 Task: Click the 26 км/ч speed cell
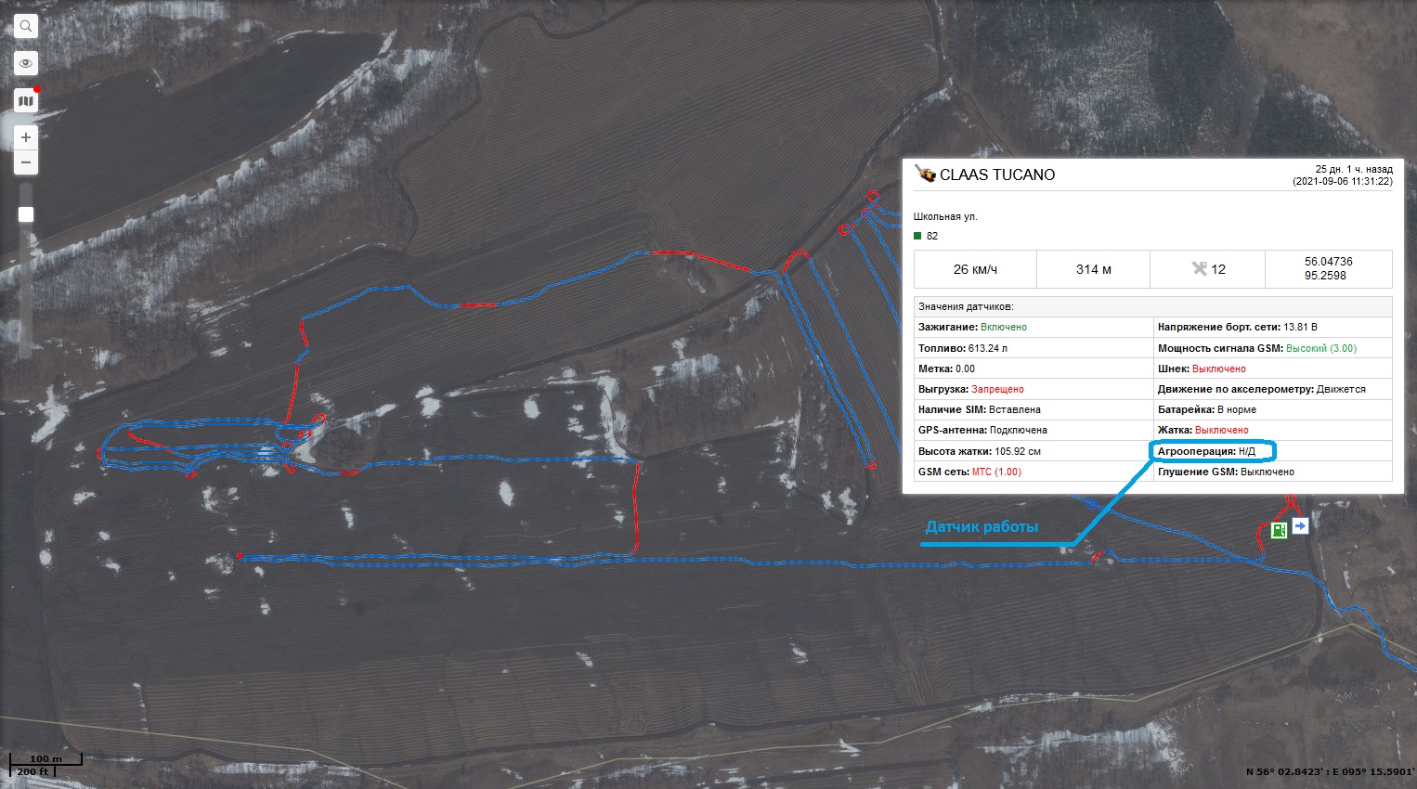pyautogui.click(x=974, y=269)
